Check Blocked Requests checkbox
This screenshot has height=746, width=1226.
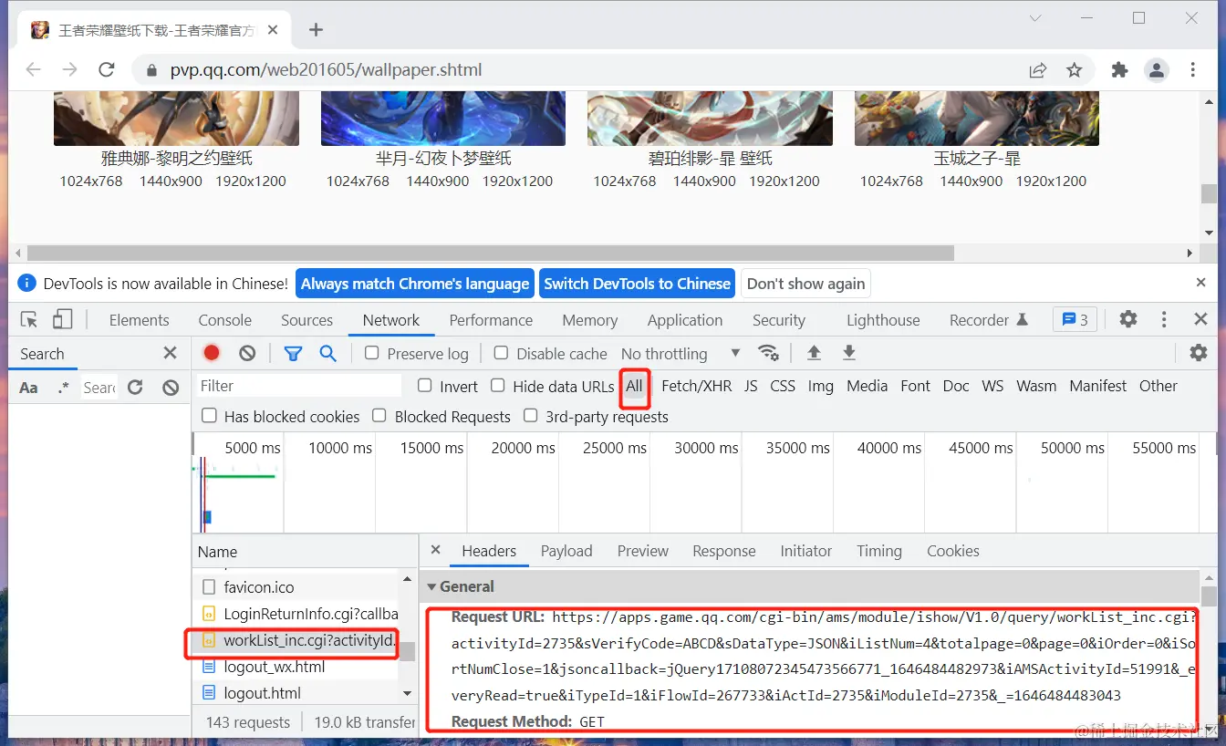(x=379, y=416)
